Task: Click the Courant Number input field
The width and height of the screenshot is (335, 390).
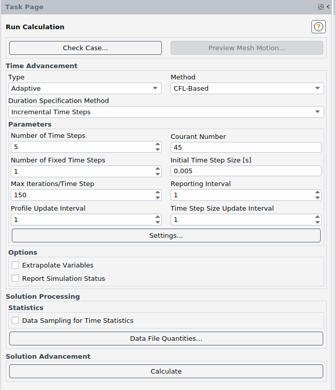Action: click(x=246, y=148)
